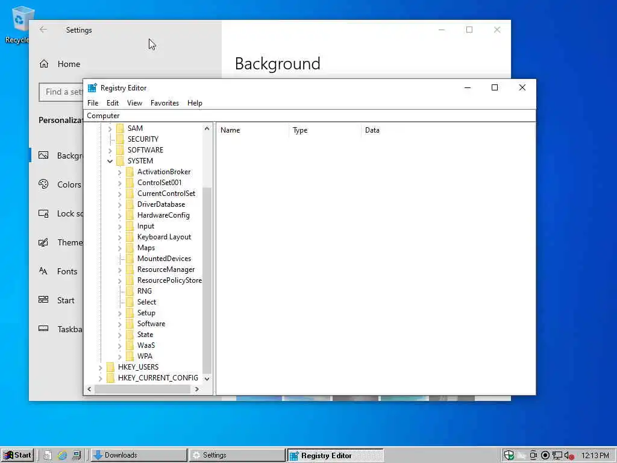Open the Favorites menu in Registry Editor
The image size is (617, 463).
coord(164,103)
